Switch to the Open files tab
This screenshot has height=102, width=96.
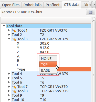(x=11, y=5)
